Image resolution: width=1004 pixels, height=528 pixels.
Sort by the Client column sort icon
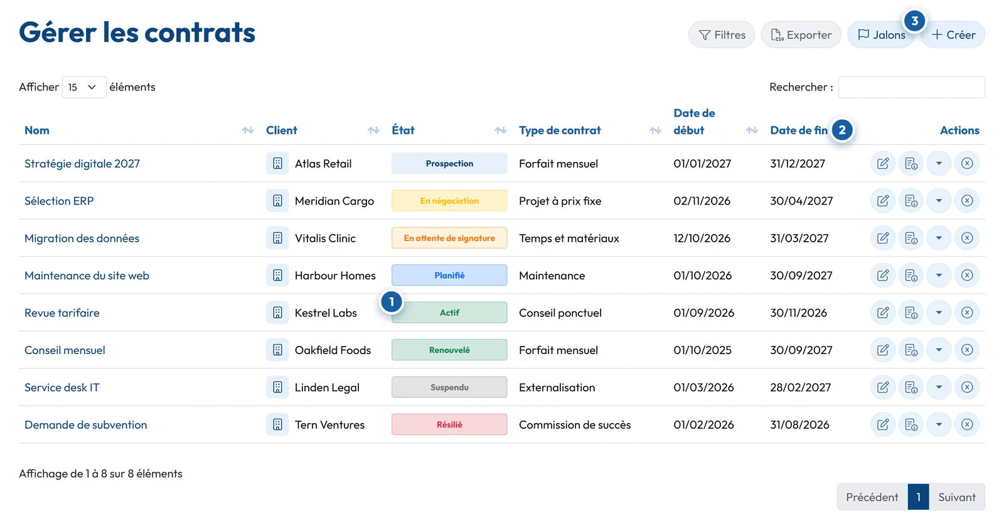click(x=374, y=131)
